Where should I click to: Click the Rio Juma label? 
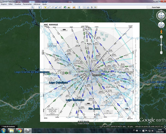(x=94, y=109)
